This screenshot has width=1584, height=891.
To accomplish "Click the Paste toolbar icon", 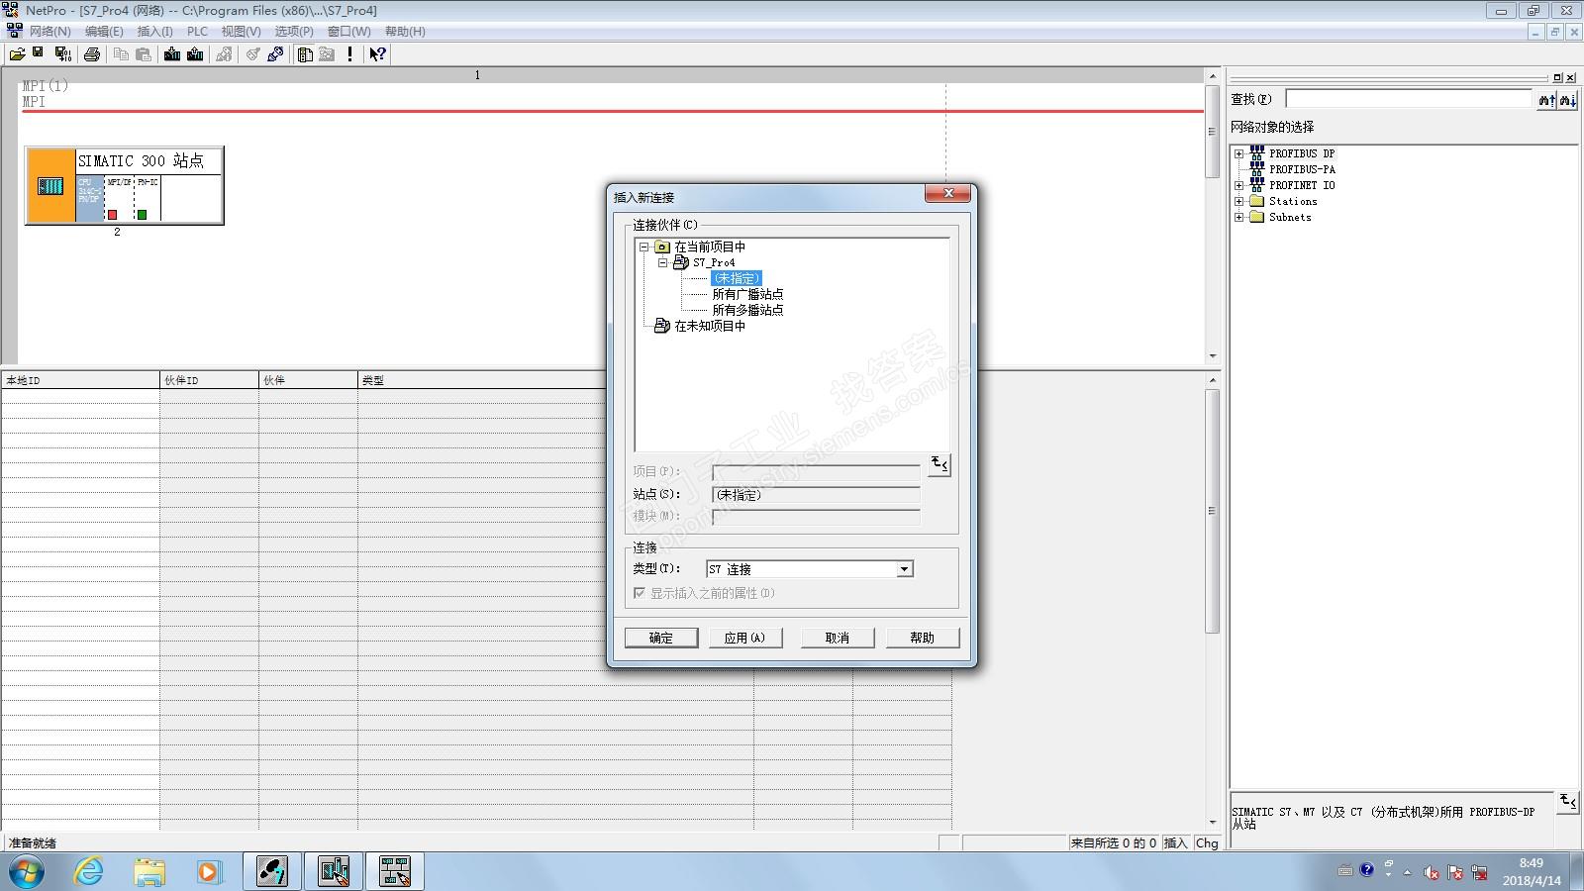I will tap(144, 54).
